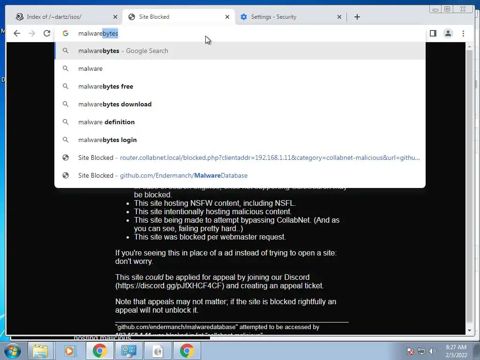Click 'This site was blocked per webmaster request' line

tap(210, 237)
